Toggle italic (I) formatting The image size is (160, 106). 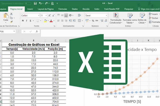(26, 21)
